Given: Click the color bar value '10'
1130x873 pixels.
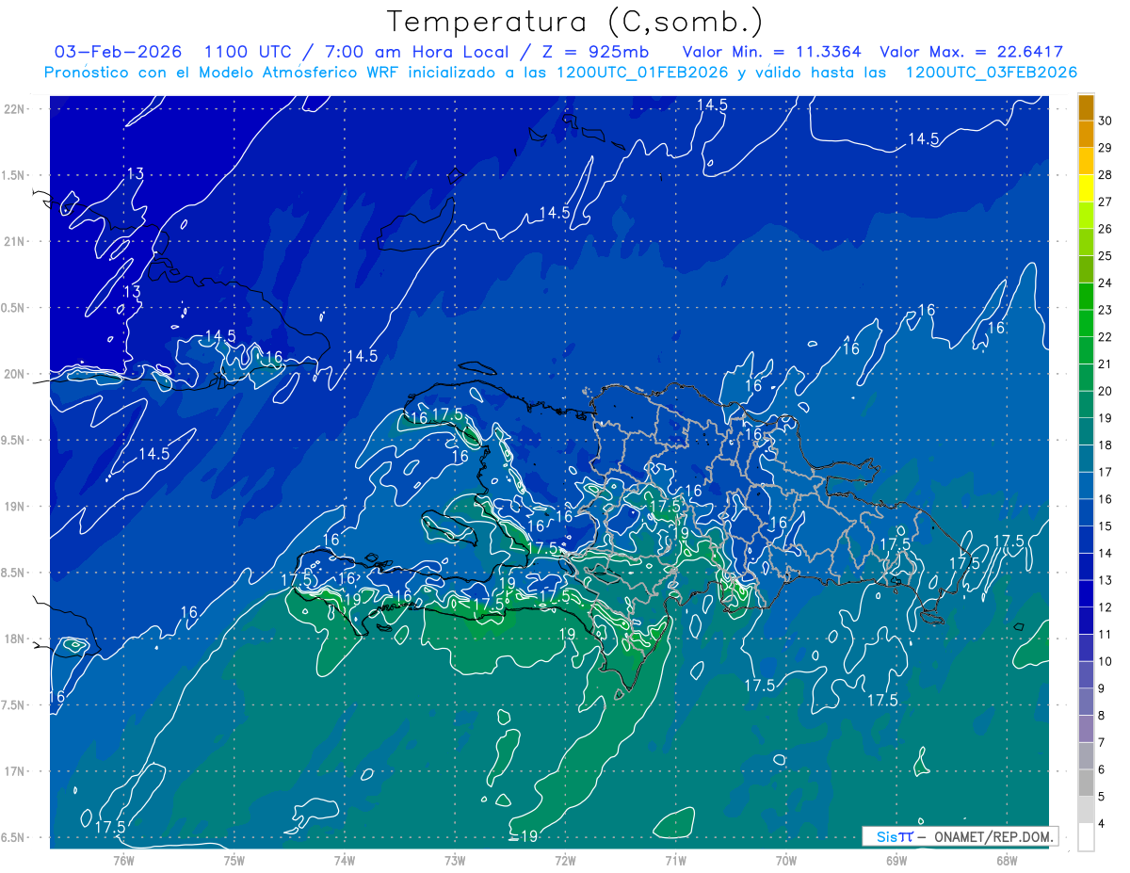Looking at the screenshot, I should tap(1106, 662).
